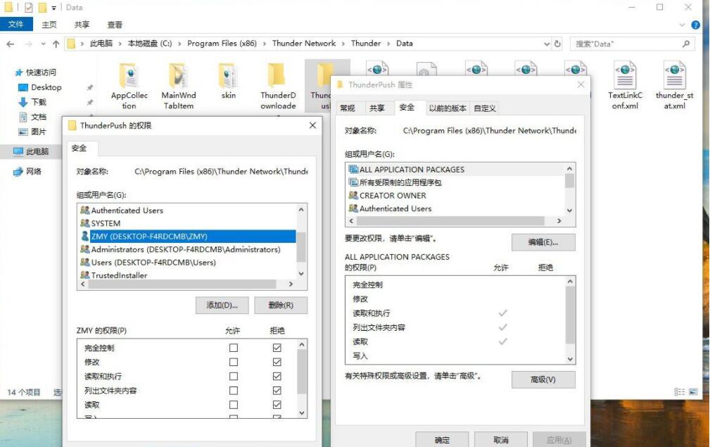
Task: Open the recent locations dropdown beside the forward arrow
Action: pyautogui.click(x=43, y=44)
